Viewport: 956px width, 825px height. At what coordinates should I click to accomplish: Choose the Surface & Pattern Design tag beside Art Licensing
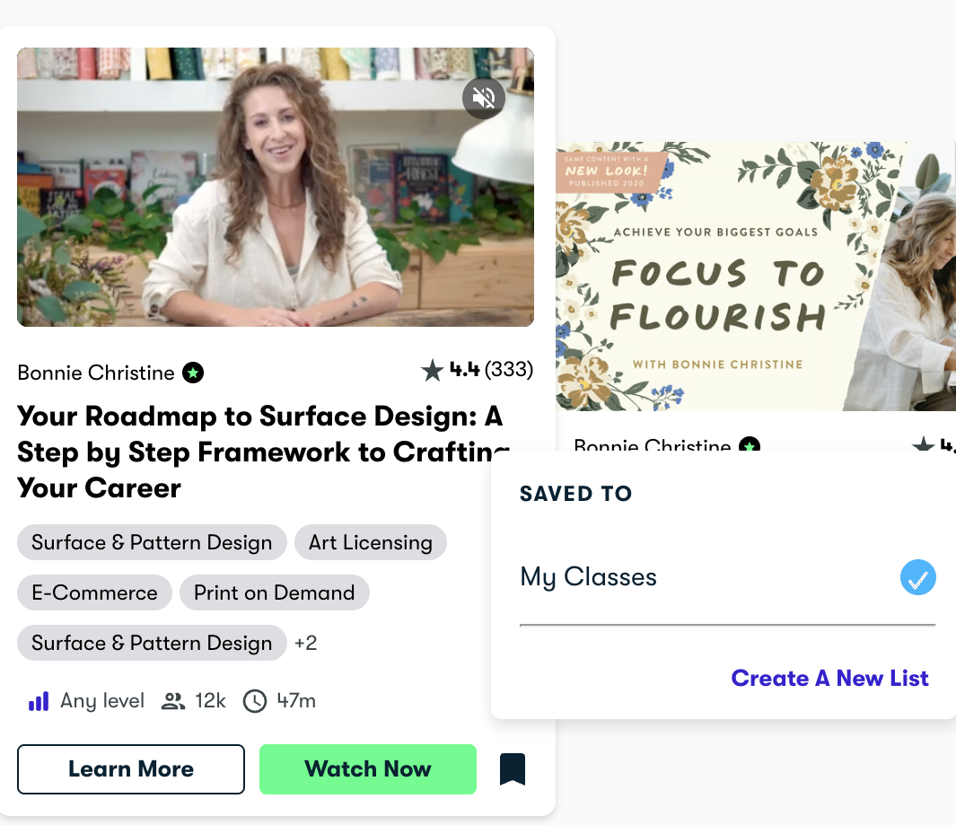point(152,543)
